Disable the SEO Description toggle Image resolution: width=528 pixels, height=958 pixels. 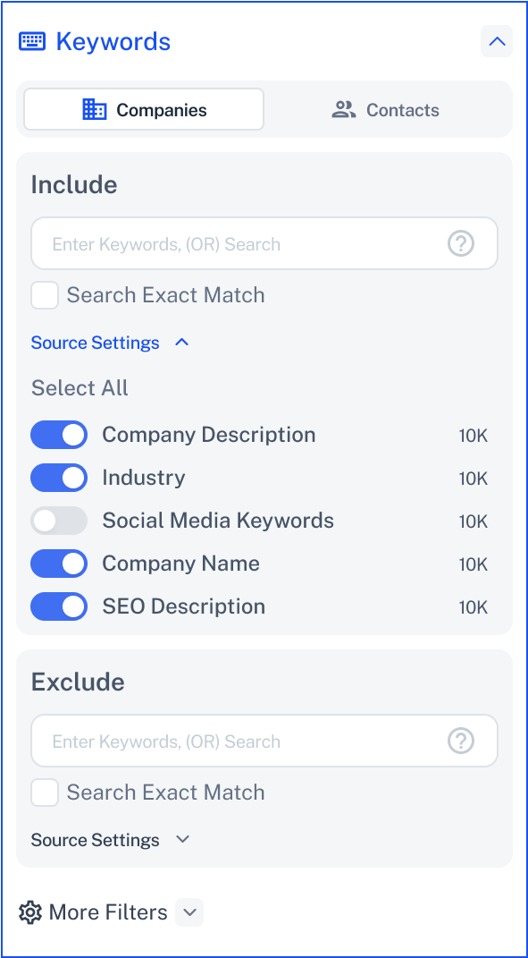coord(59,606)
